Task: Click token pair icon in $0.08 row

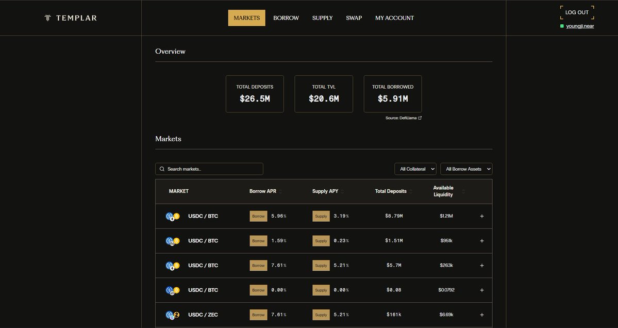Action: click(173, 290)
